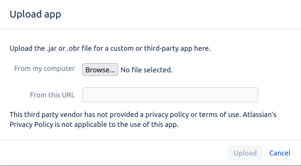Click the phrase "terms of use" in notice
Viewport: 301px width, 166px height.
pyautogui.click(x=219, y=115)
